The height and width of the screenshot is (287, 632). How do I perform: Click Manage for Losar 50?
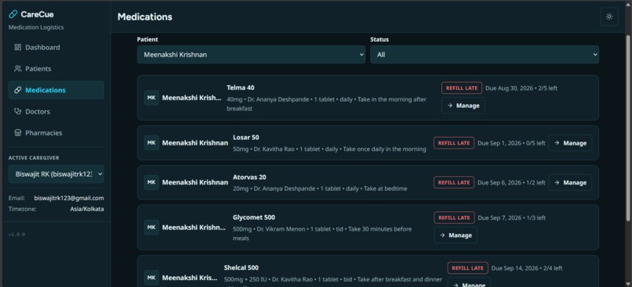tap(570, 143)
